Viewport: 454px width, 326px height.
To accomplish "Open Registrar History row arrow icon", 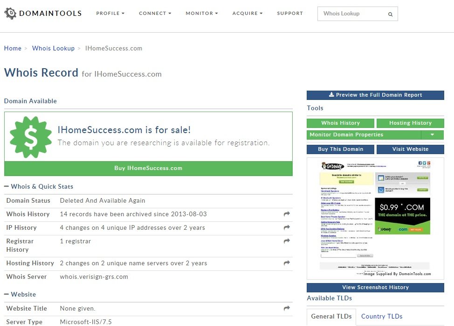I will click(x=287, y=241).
